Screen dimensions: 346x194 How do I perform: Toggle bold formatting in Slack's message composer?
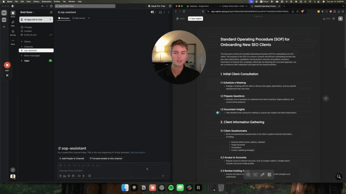(x=60, y=165)
